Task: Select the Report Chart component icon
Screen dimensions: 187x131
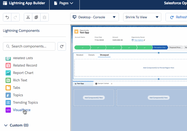Action: 8,73
